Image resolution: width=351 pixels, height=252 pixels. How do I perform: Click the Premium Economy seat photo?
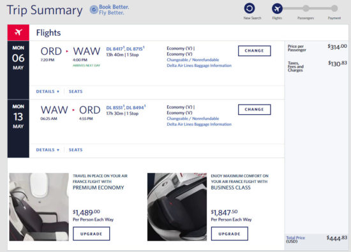coord(39,207)
